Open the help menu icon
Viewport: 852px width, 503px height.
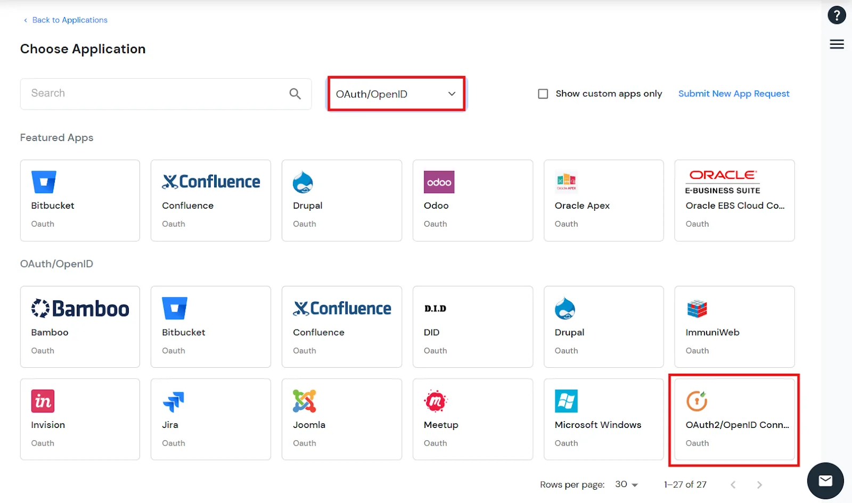[837, 15]
